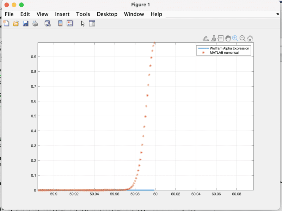Click the x-axis tick label 60.02
Image resolution: width=282 pixels, height=211 pixels.
[176, 194]
